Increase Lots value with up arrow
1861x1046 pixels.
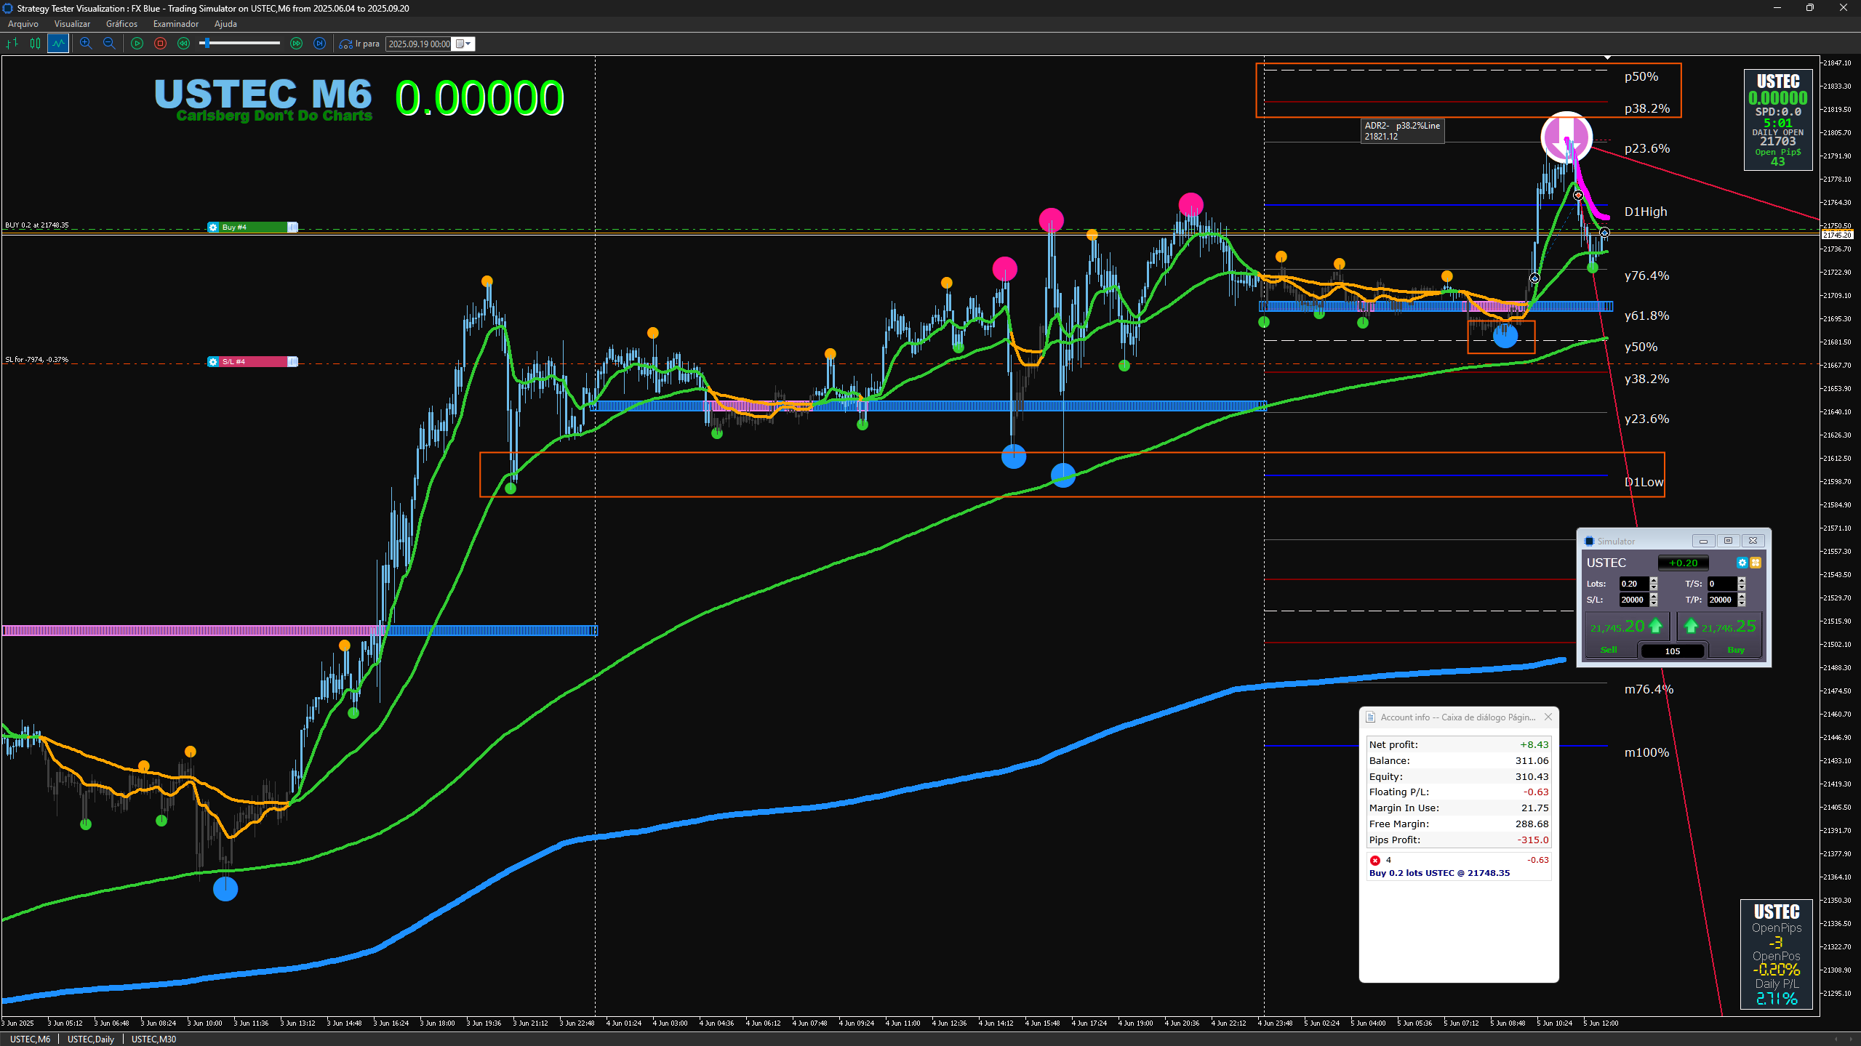pyautogui.click(x=1654, y=581)
